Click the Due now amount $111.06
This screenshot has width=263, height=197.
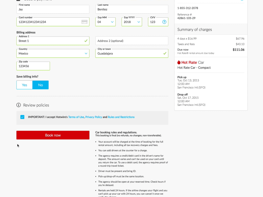point(239,50)
